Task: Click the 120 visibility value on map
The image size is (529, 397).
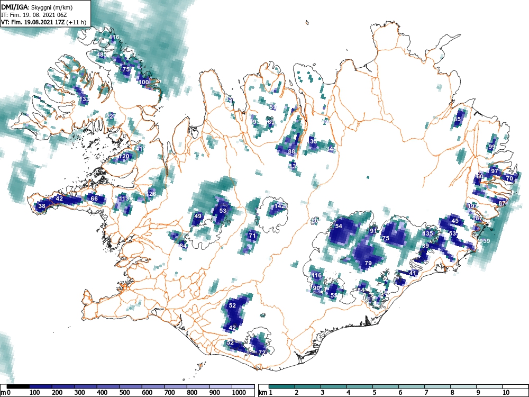Action: pos(124,156)
